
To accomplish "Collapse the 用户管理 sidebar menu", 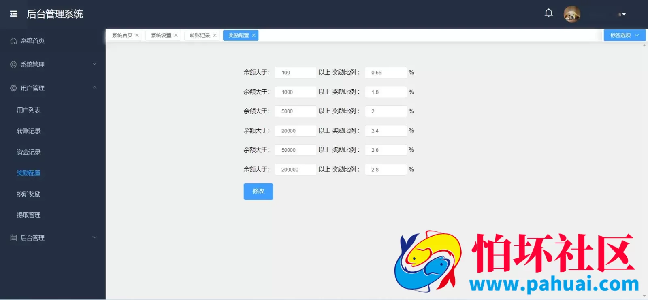I will 53,88.
